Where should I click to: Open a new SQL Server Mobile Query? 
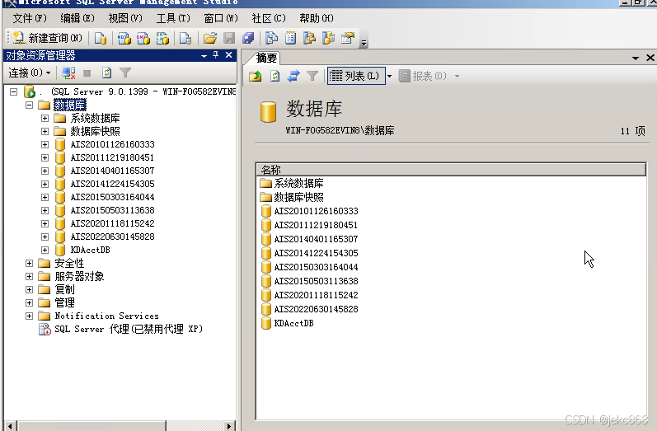185,38
